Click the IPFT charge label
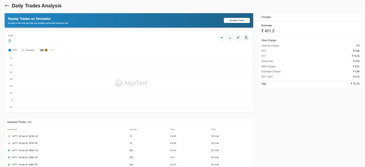Image resolution: width=365 pixels, height=167 pixels. pyautogui.click(x=264, y=51)
